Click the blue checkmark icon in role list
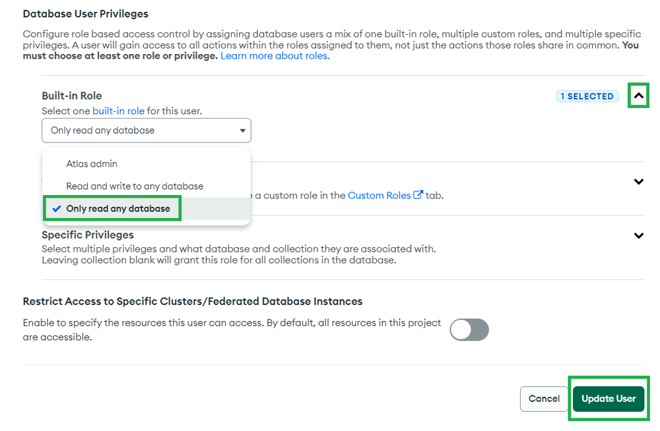Screen dimensions: 660x431 (56, 208)
